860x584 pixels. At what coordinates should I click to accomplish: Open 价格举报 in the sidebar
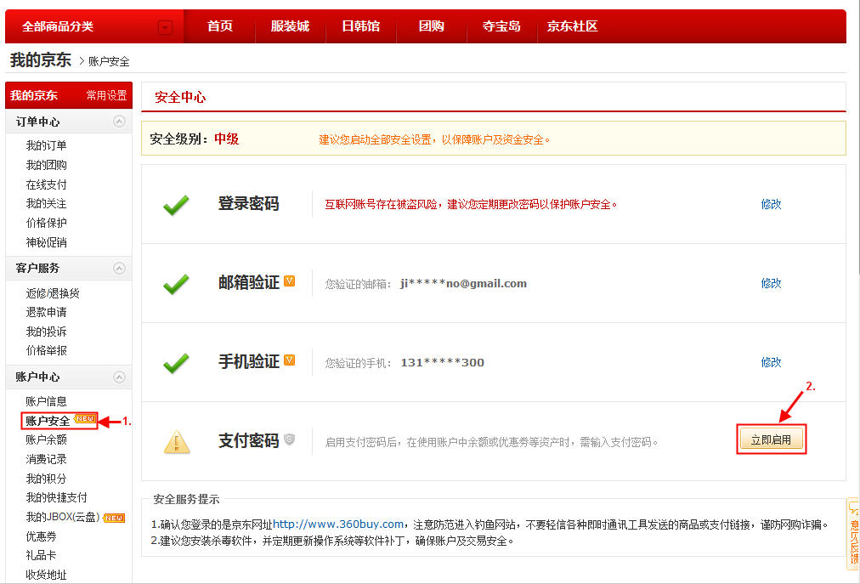(46, 350)
